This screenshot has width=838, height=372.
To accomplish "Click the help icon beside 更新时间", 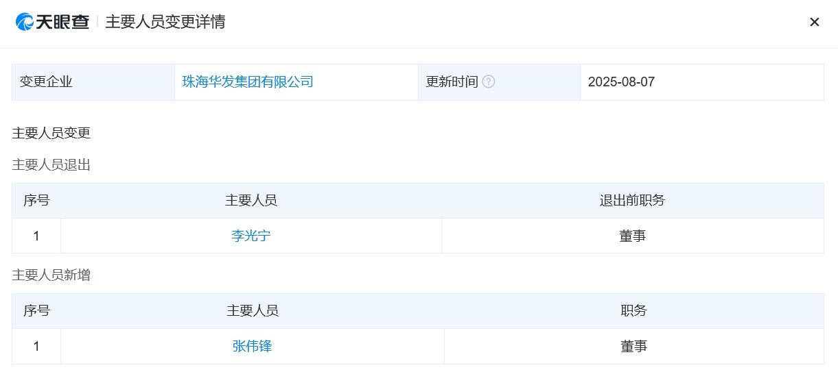I will (x=489, y=82).
